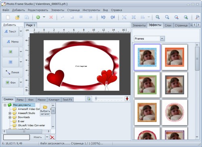Click the magnifier icon with red mark

[x=177, y=17]
